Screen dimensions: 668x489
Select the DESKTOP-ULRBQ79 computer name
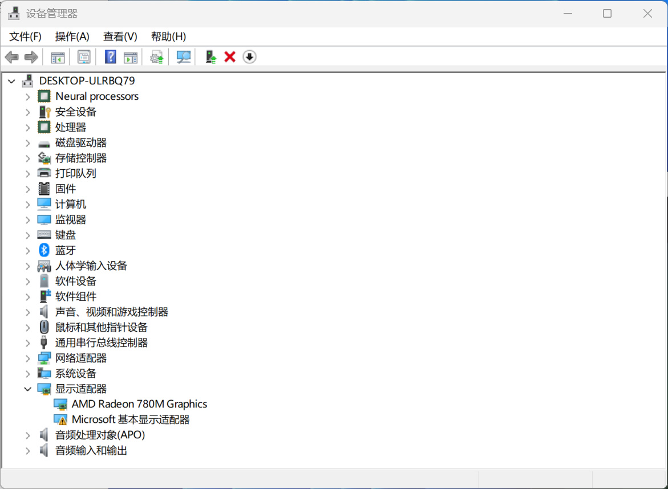pyautogui.click(x=87, y=81)
